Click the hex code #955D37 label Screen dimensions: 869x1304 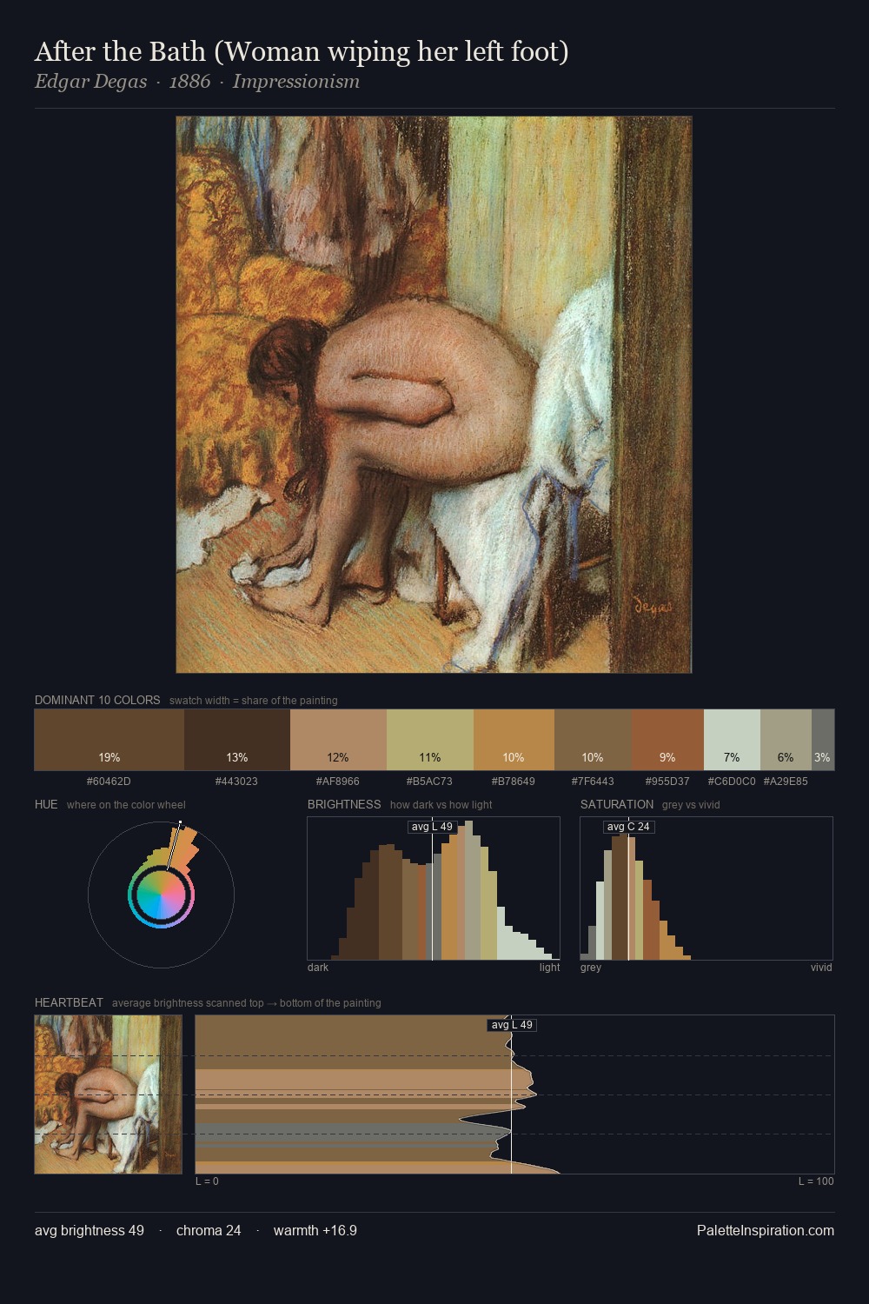click(667, 782)
